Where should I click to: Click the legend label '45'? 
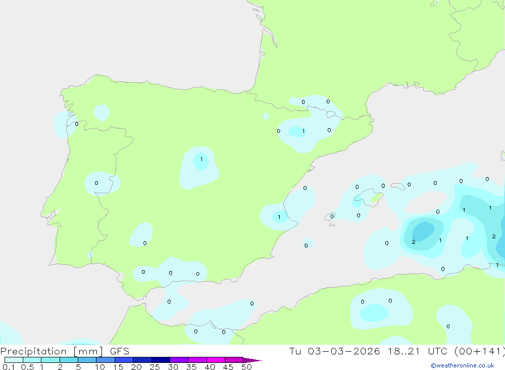point(228,367)
